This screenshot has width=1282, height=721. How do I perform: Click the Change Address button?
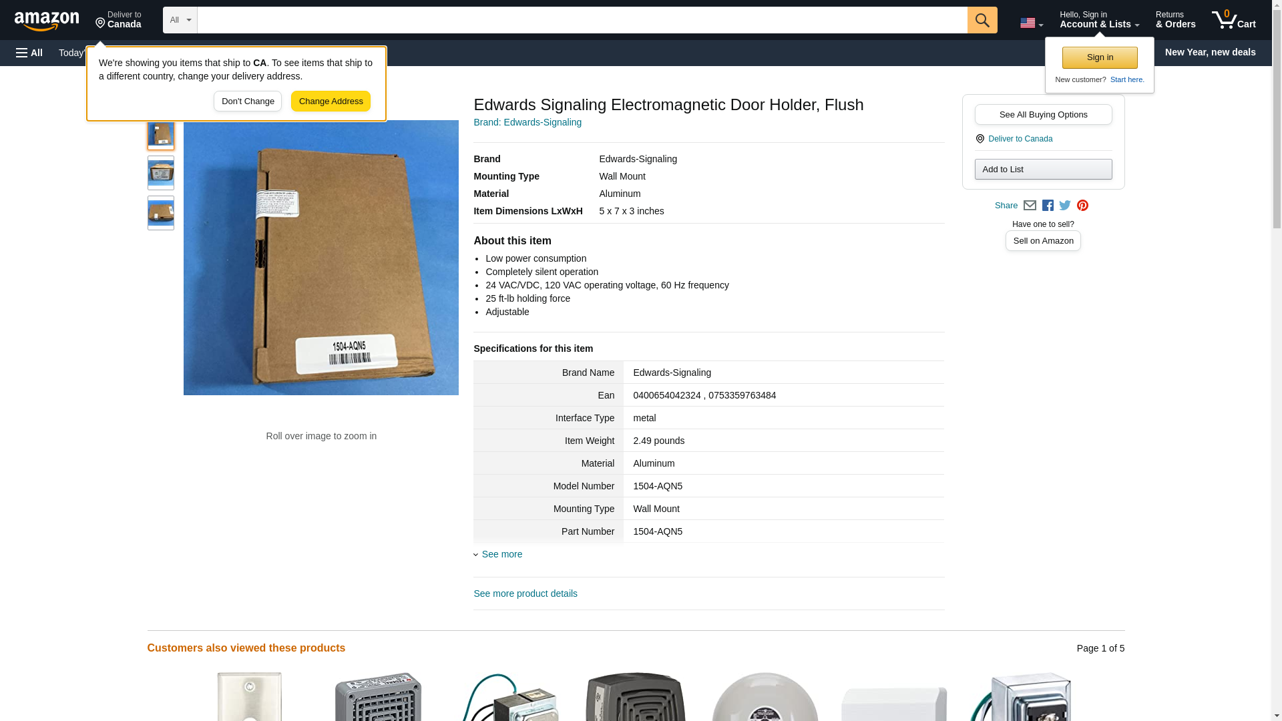331,101
